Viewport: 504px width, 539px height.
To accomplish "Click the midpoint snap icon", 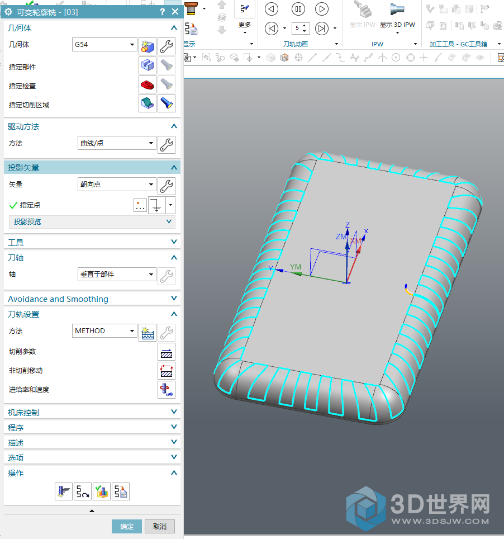I will tap(326, 58).
